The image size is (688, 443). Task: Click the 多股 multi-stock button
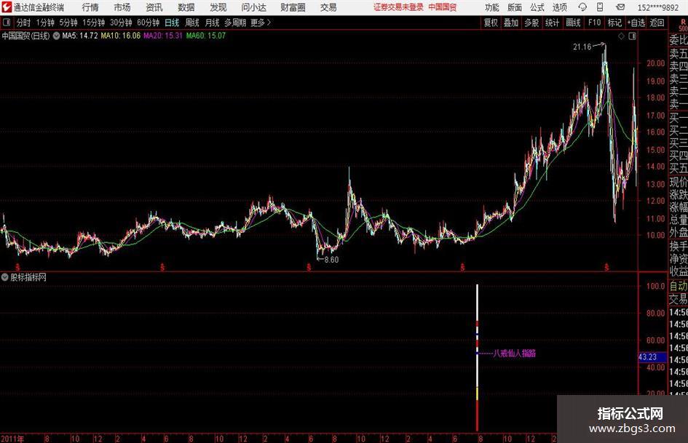531,23
